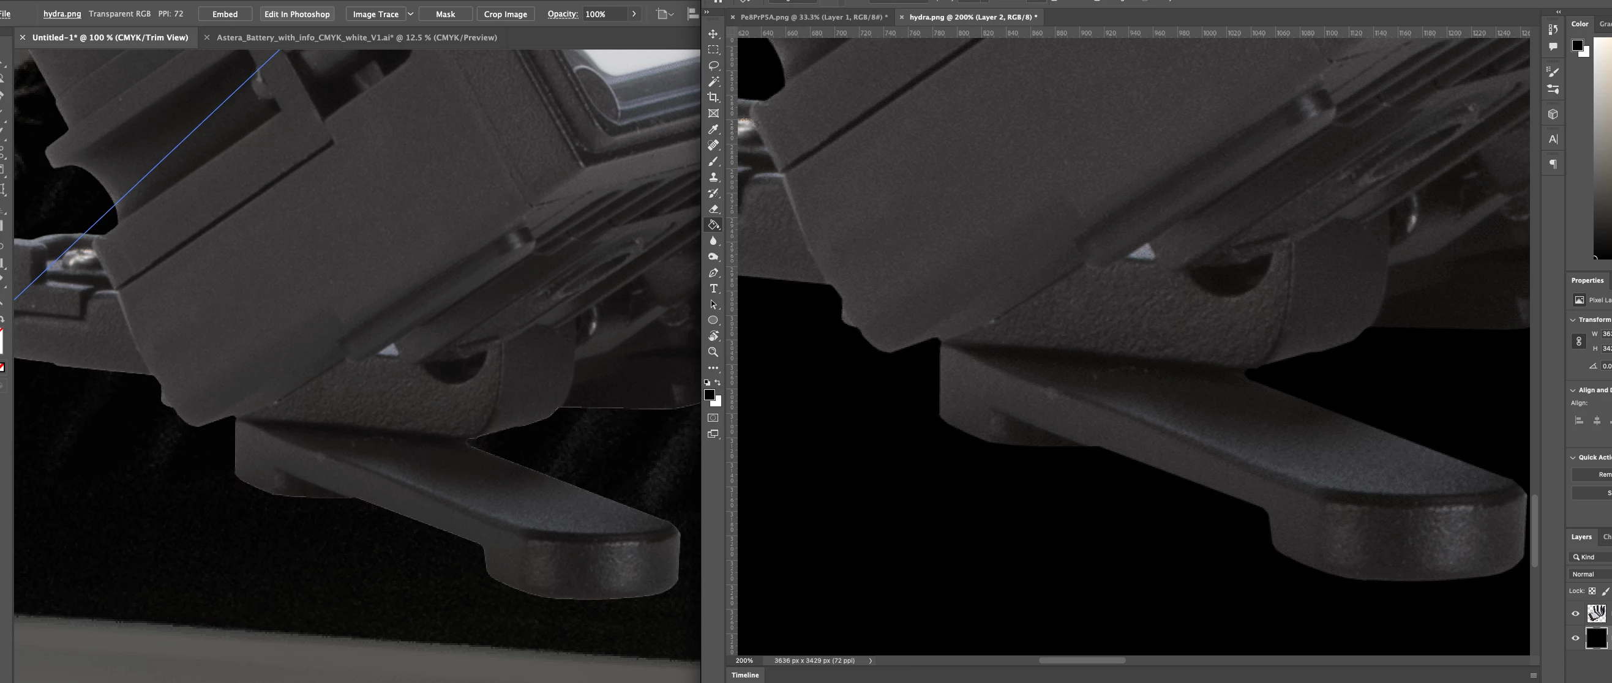Choose the Eyedropper tool
The height and width of the screenshot is (683, 1612).
coord(713,130)
